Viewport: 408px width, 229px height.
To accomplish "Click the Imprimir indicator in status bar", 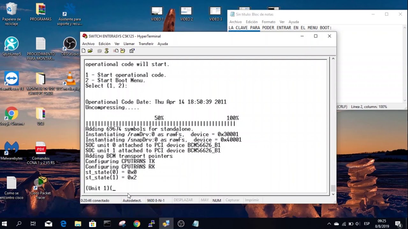I will coord(252,200).
